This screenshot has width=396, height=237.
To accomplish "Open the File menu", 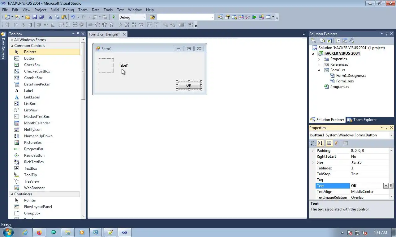I will click(x=5, y=10).
